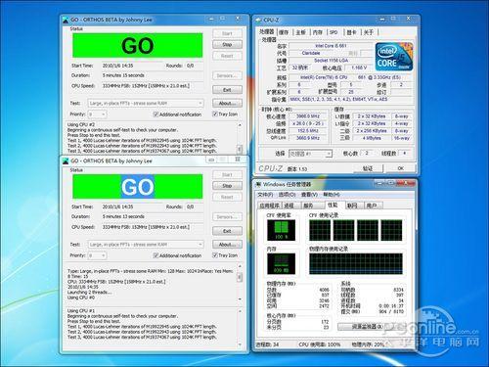Click the ORTHOS icon in top window title bar
This screenshot has height=367, width=489.
[67, 20]
